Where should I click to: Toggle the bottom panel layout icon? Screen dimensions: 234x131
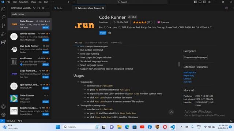click(x=200, y=2)
